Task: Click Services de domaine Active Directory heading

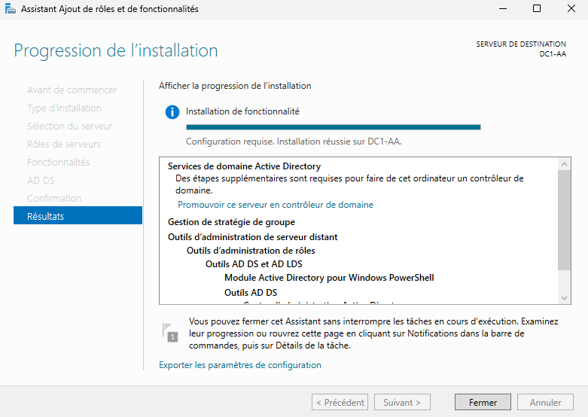Action: coord(245,166)
